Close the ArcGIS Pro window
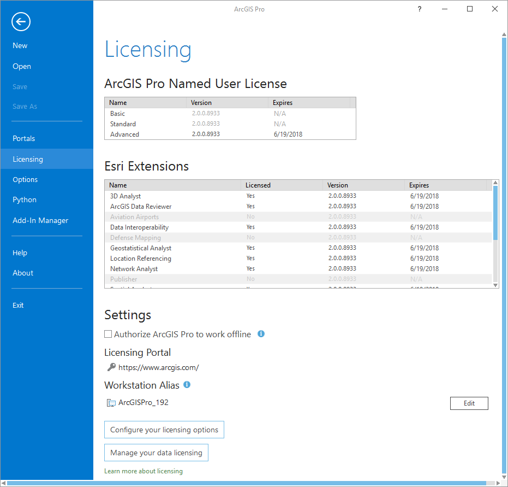 pyautogui.click(x=495, y=9)
